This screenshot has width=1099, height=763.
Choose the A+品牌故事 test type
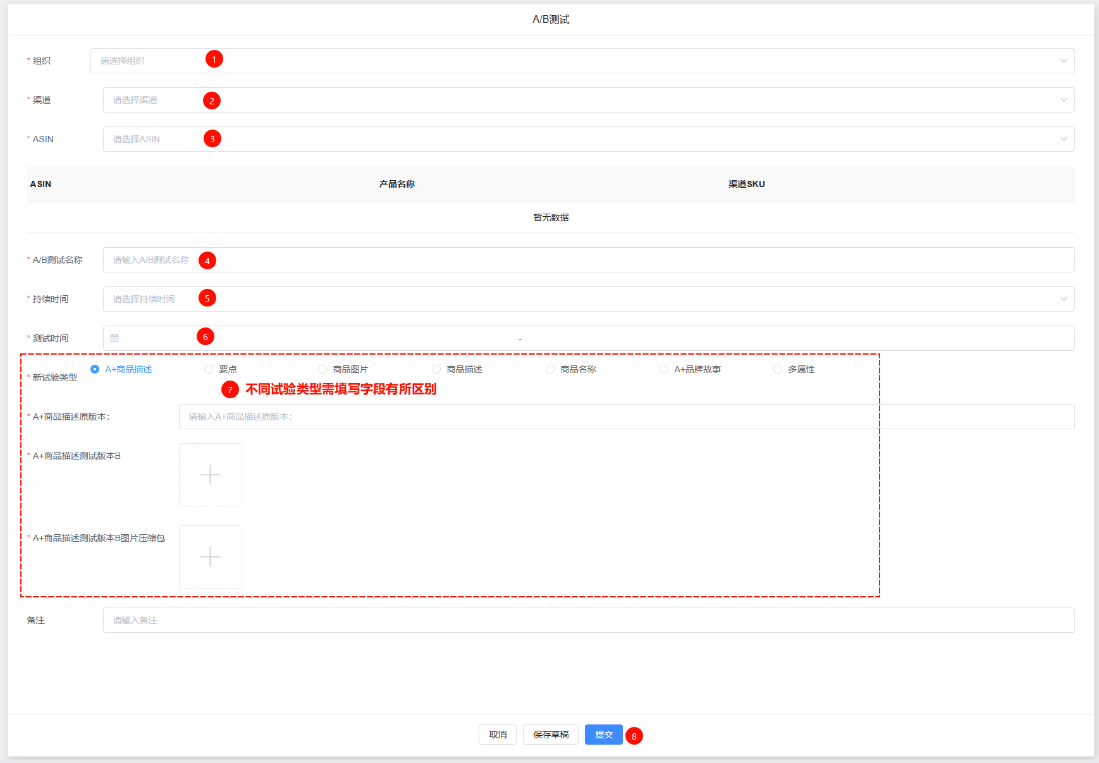(x=664, y=369)
